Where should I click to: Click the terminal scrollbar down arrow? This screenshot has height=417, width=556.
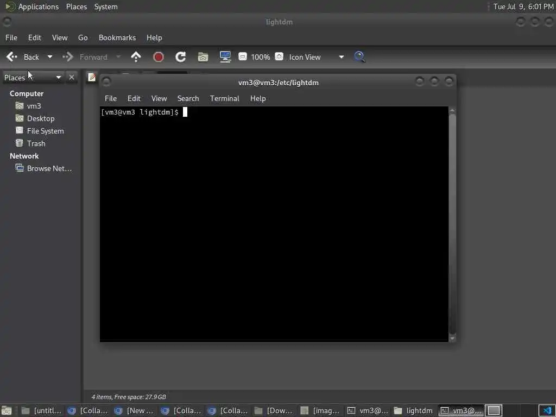click(x=452, y=339)
